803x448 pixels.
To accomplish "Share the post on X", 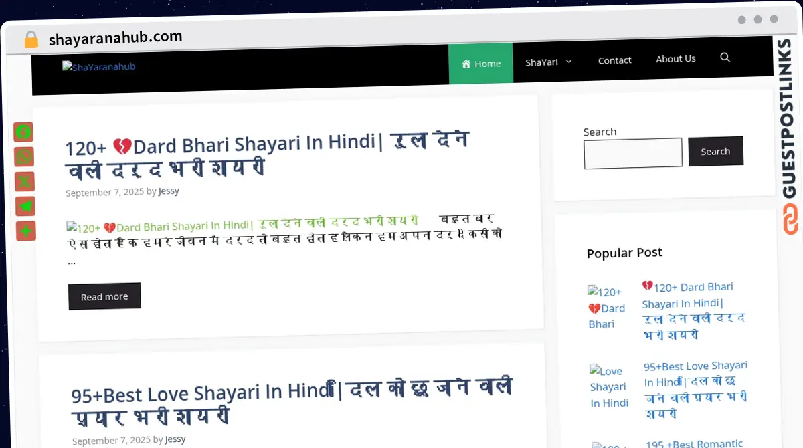I will [24, 181].
